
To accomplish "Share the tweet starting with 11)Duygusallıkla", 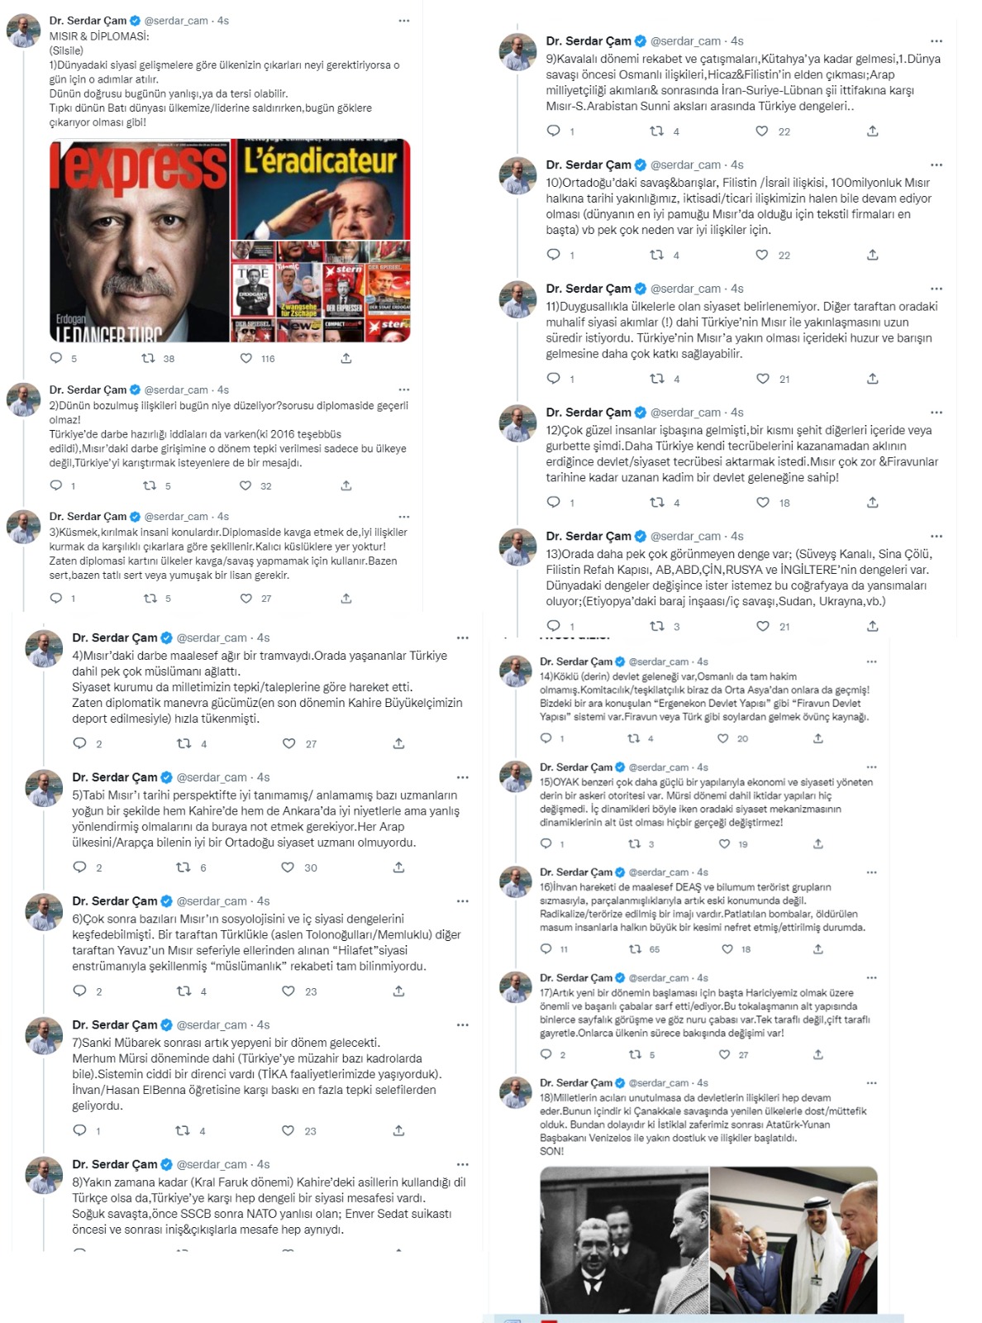I will tap(872, 378).
